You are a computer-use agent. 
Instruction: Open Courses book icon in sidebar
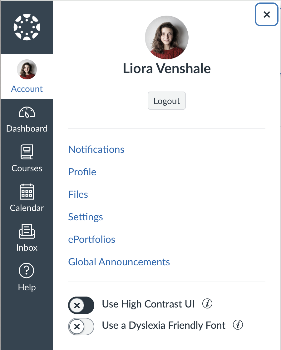coord(27,152)
